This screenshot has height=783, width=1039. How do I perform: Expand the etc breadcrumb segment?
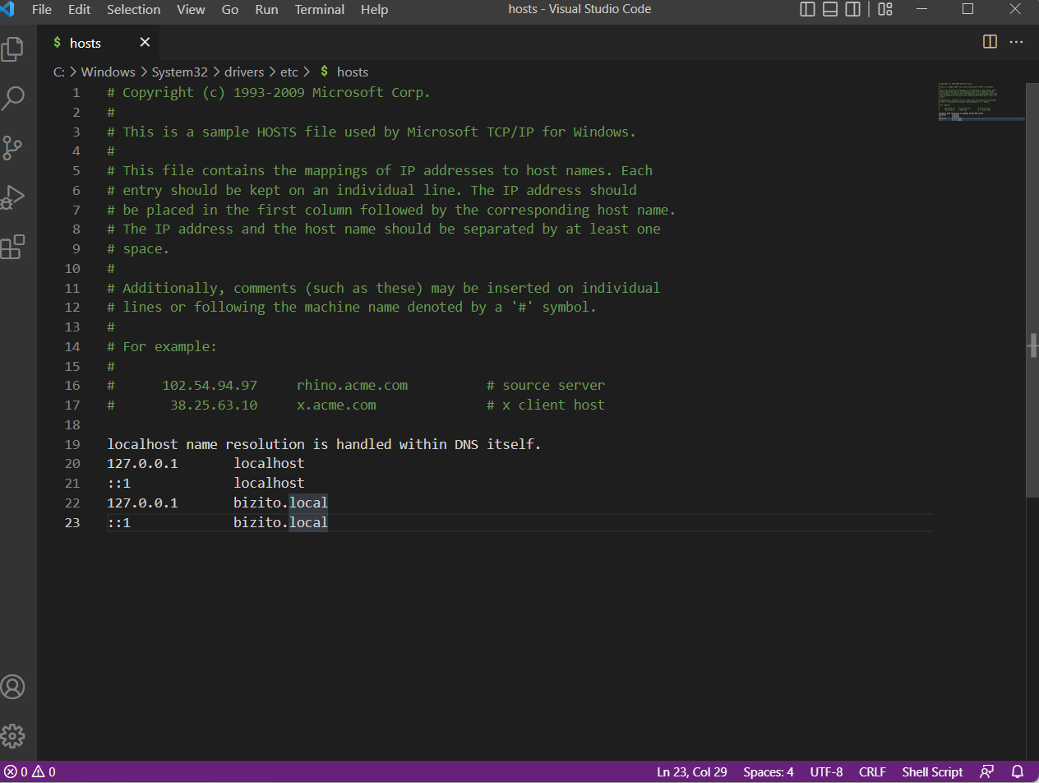pos(289,72)
